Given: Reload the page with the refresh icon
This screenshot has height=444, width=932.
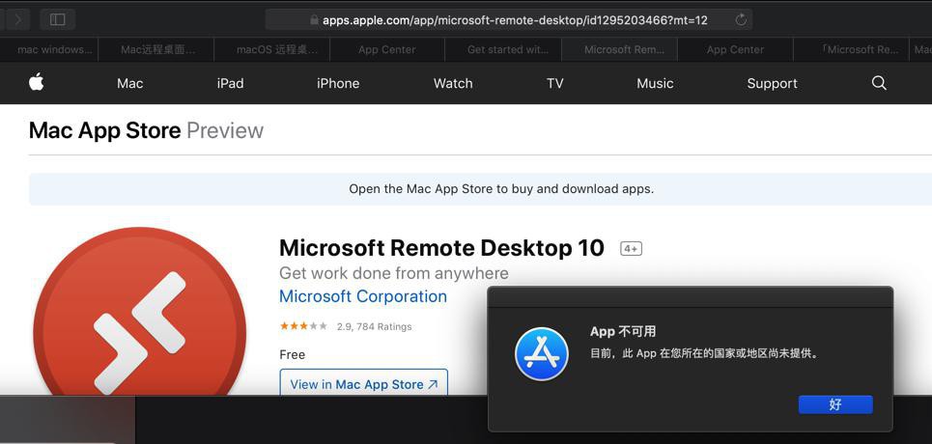Looking at the screenshot, I should pyautogui.click(x=741, y=19).
